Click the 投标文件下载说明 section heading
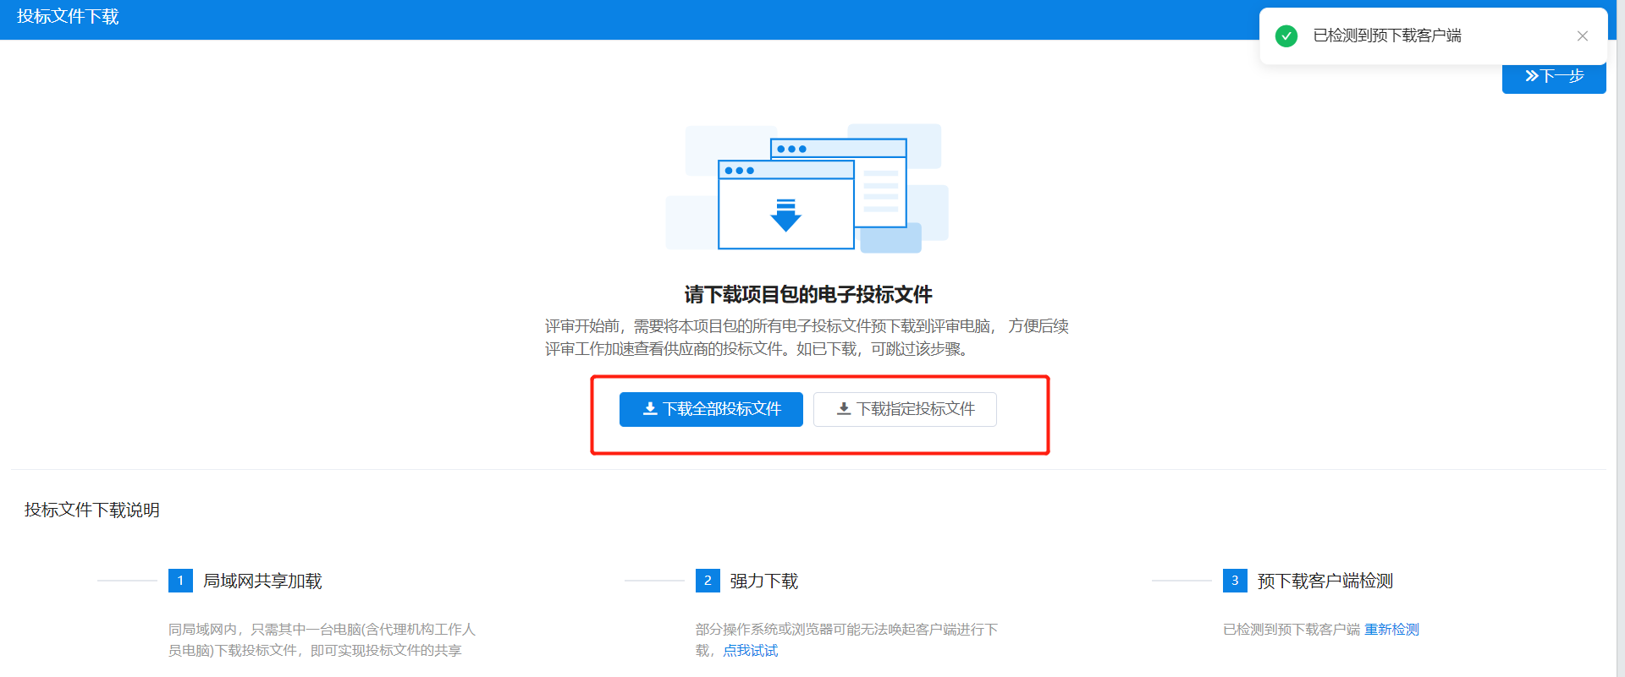Screen dimensions: 1625x677 point(92,510)
